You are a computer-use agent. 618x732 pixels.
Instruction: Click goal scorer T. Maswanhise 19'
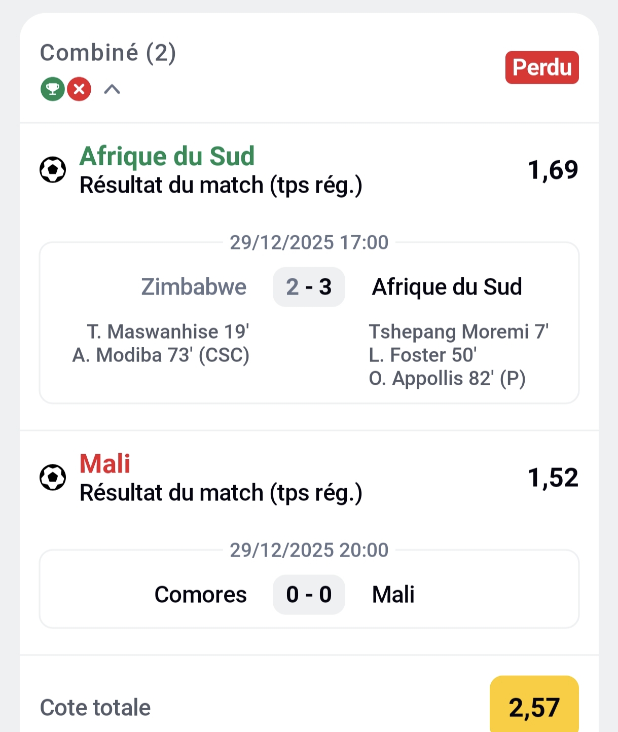[x=168, y=332]
